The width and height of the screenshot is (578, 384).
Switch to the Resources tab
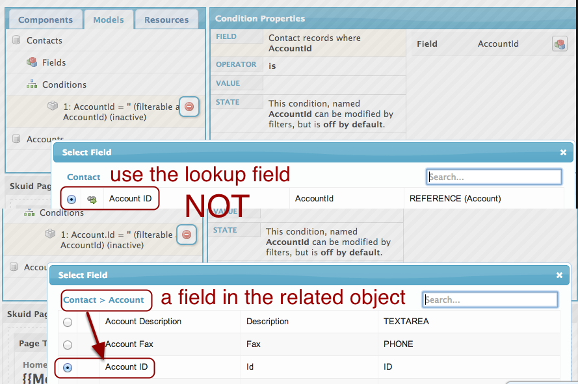166,19
